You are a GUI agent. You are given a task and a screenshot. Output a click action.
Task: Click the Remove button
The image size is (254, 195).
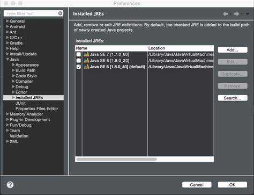coord(233,86)
